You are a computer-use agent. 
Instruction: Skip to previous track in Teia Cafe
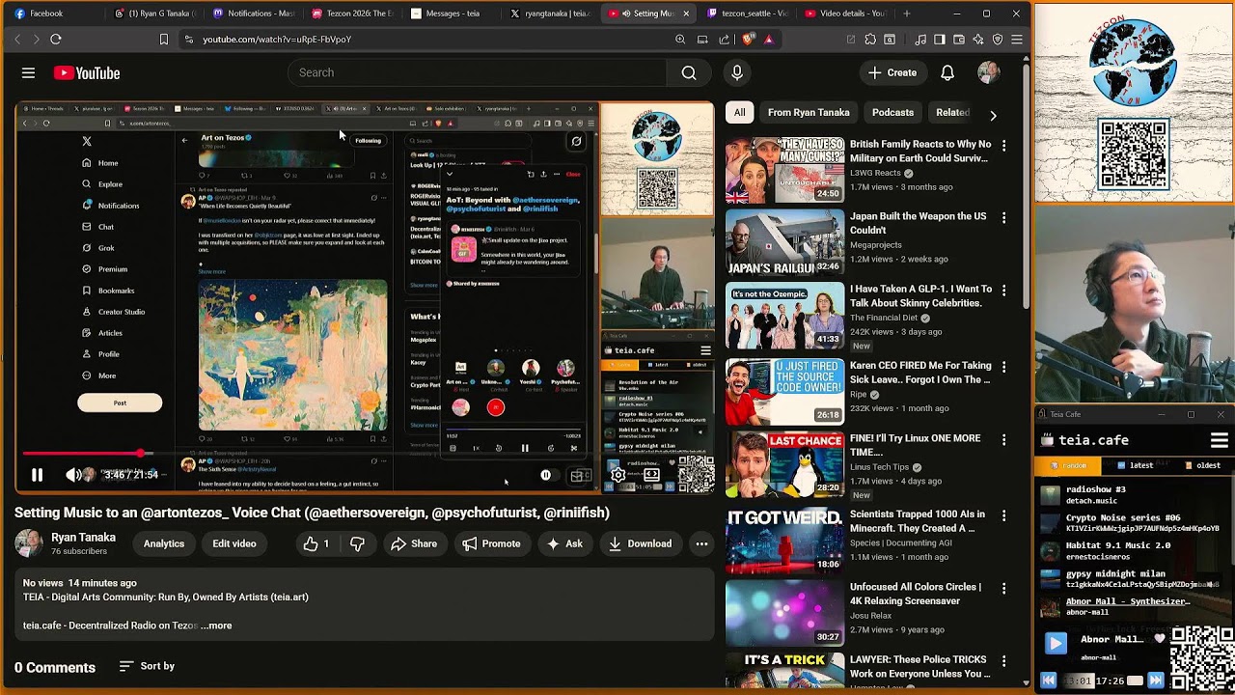coord(1049,681)
